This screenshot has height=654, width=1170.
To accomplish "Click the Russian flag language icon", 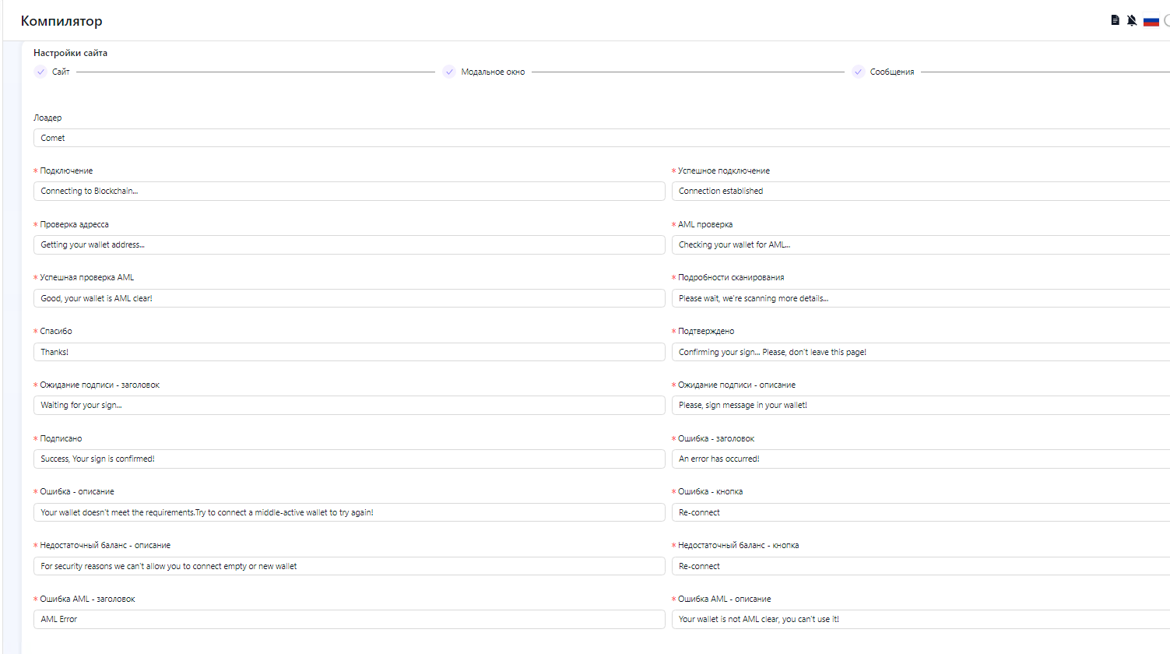I will pyautogui.click(x=1151, y=19).
